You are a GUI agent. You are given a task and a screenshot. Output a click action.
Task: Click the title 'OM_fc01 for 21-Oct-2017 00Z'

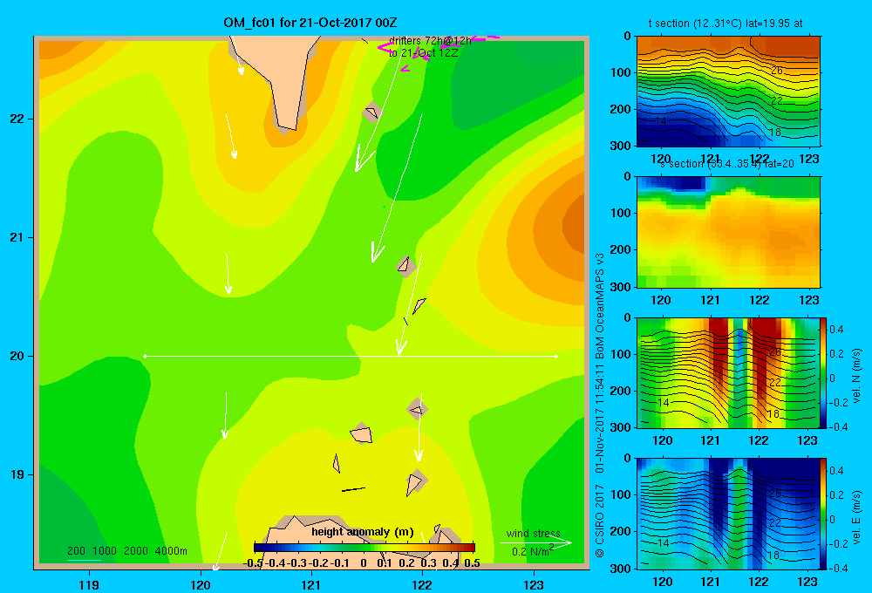[x=310, y=23]
